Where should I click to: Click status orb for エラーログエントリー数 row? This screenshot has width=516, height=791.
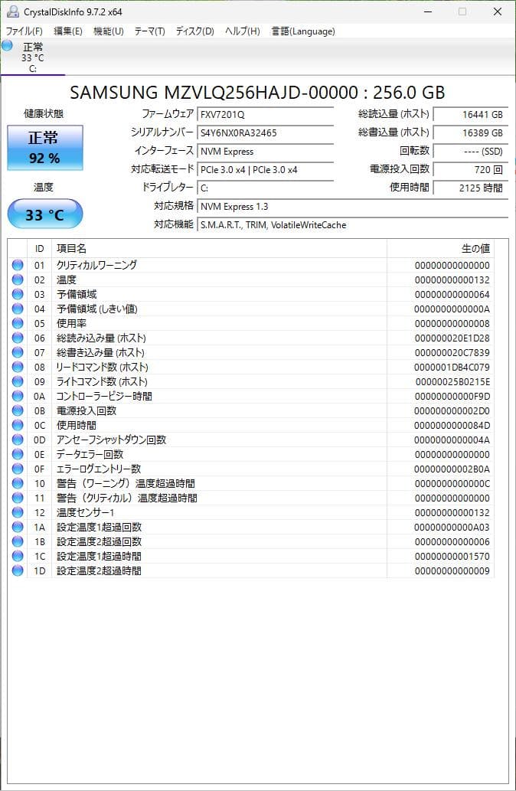pos(18,469)
